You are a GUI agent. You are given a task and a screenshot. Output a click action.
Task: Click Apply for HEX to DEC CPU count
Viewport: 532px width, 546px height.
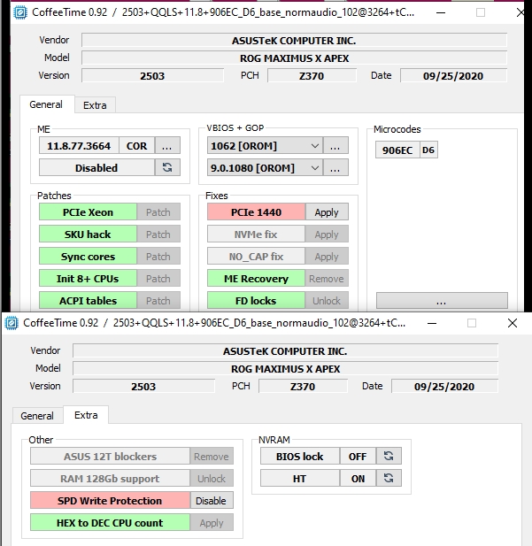212,523
